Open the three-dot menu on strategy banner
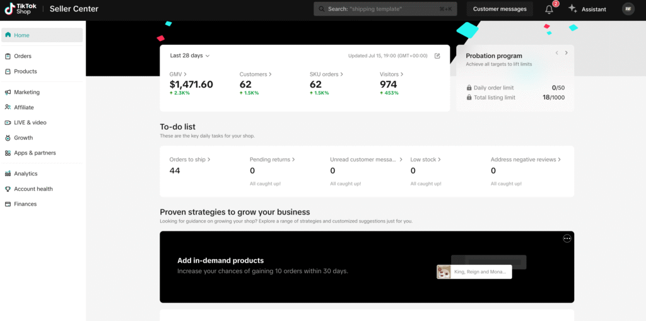646x321 pixels. click(567, 238)
